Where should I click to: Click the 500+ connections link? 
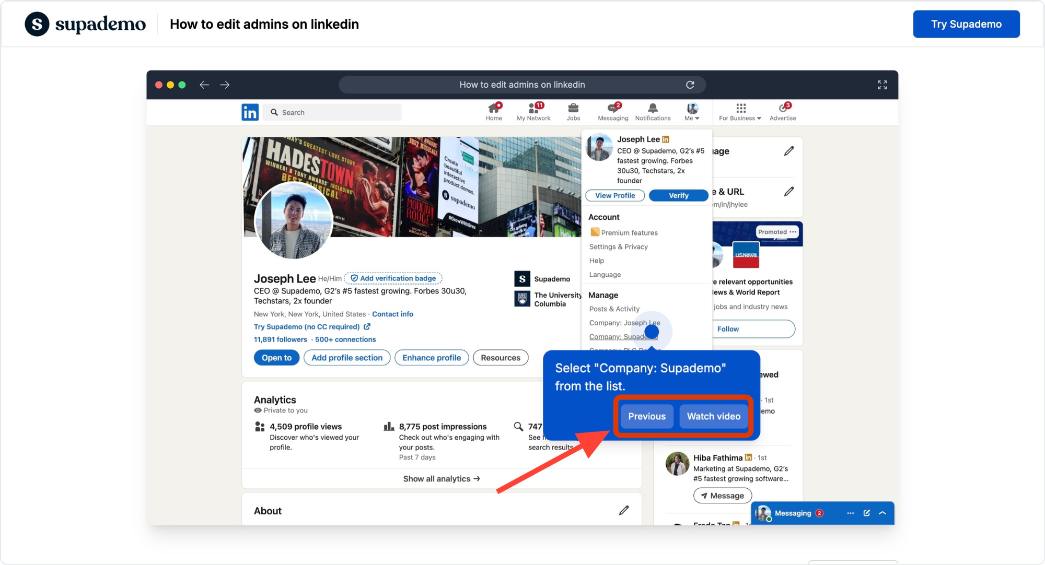(x=345, y=339)
